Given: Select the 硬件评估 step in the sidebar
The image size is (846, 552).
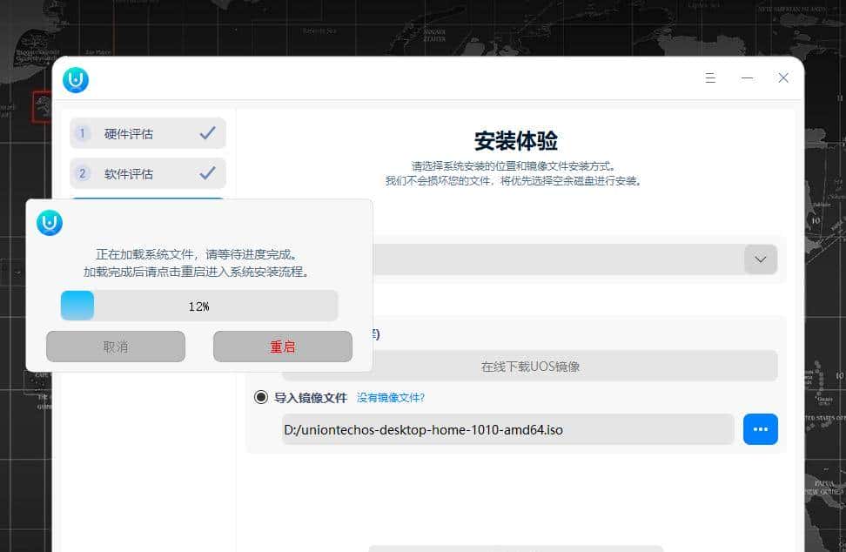Looking at the screenshot, I should [147, 132].
